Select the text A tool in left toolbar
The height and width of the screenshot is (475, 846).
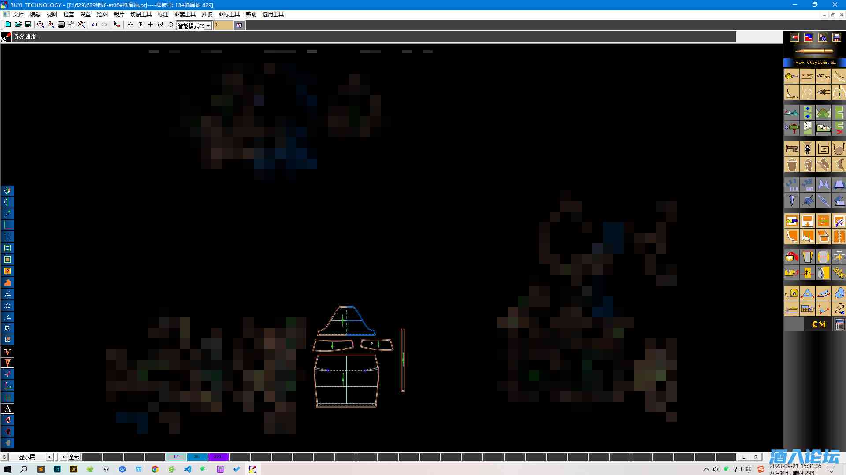pyautogui.click(x=7, y=408)
